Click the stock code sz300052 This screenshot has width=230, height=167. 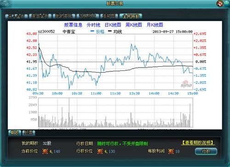click(46, 32)
